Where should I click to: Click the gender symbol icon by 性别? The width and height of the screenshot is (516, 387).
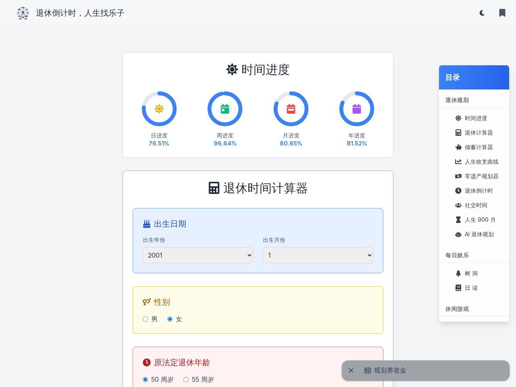point(147,302)
